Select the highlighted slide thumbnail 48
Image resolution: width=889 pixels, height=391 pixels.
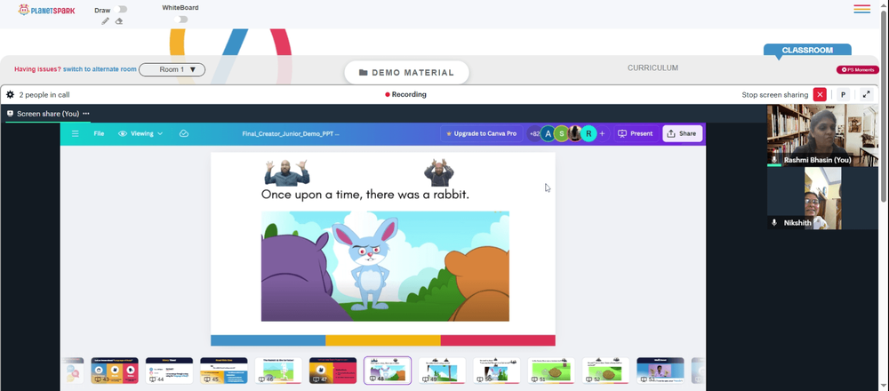388,371
